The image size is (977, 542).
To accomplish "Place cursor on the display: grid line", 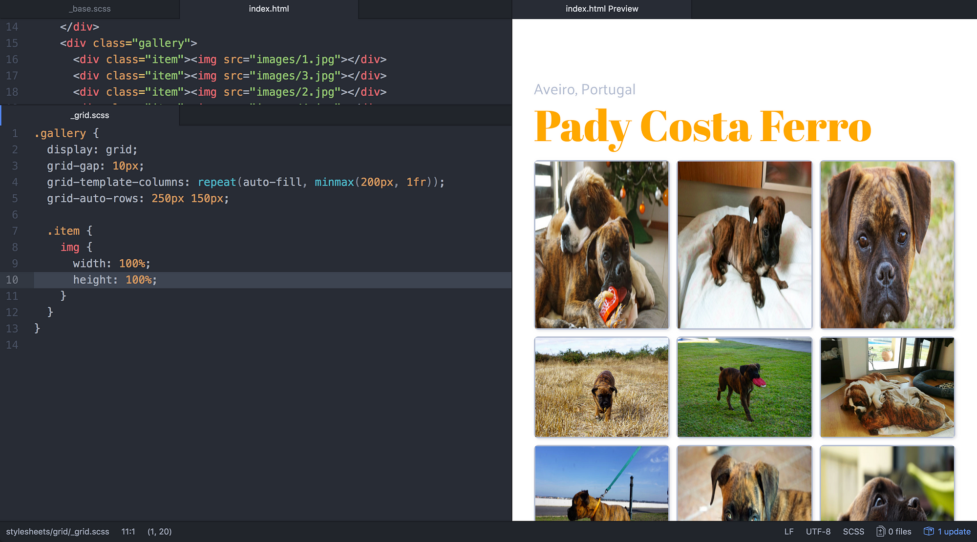I will coord(92,149).
